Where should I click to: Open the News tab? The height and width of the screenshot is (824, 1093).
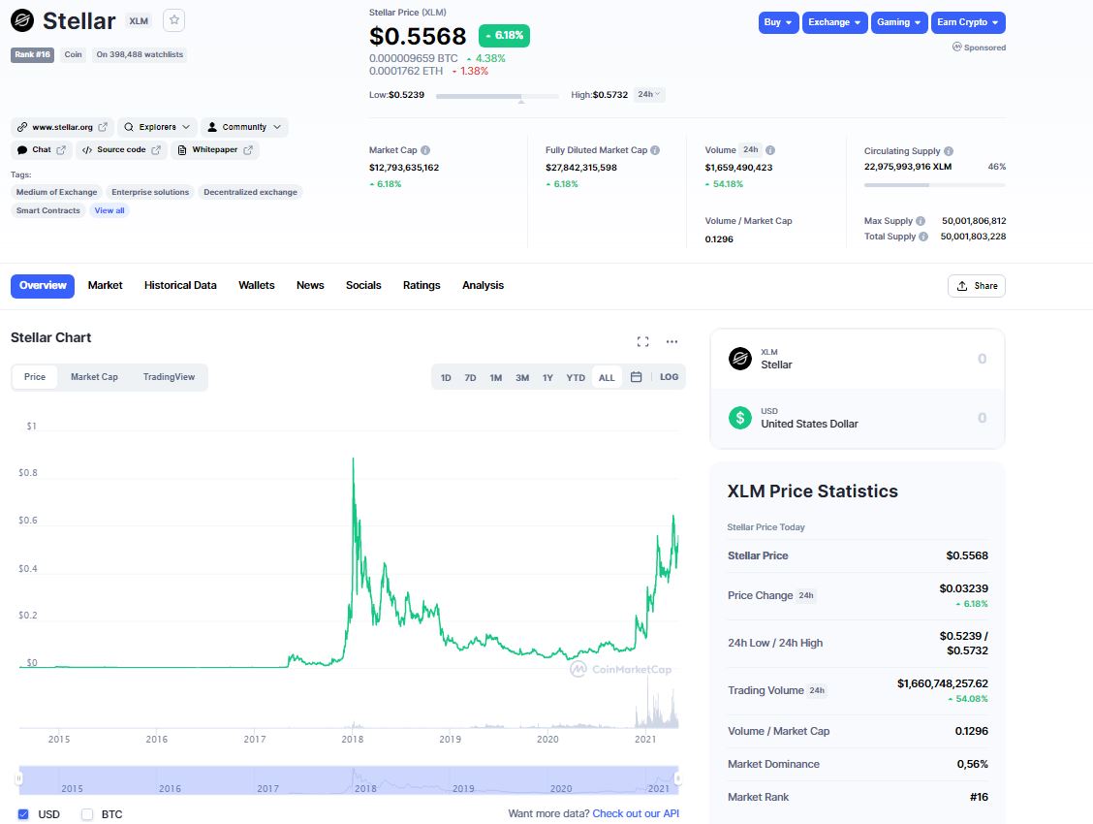[310, 286]
